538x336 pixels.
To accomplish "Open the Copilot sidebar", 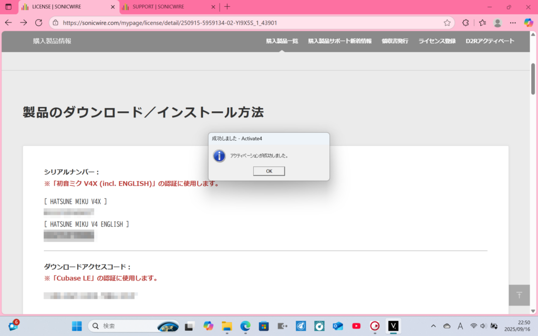I will coord(529,23).
